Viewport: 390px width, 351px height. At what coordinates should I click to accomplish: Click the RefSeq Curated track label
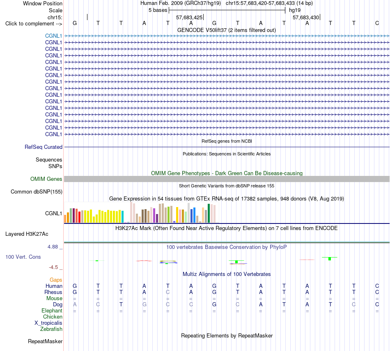pos(44,147)
